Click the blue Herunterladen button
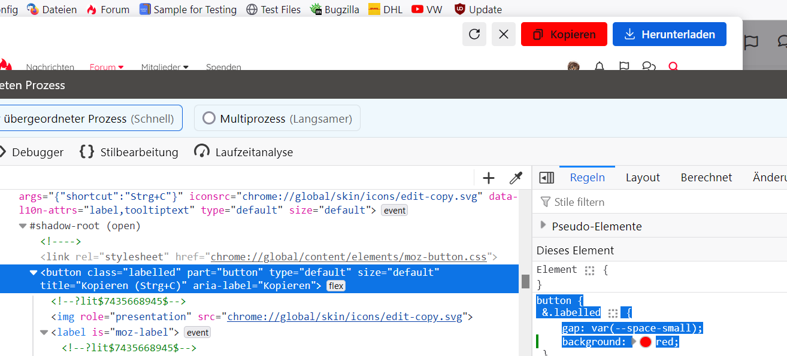The height and width of the screenshot is (356, 787). 669,34
